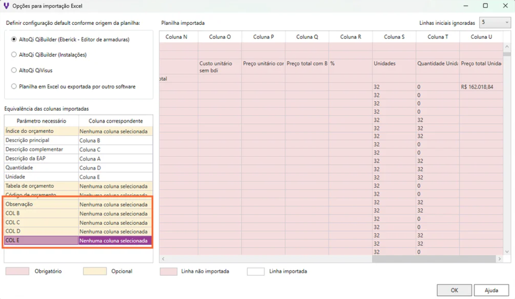
Task: Open column selector for Observação row
Action: 115,205
